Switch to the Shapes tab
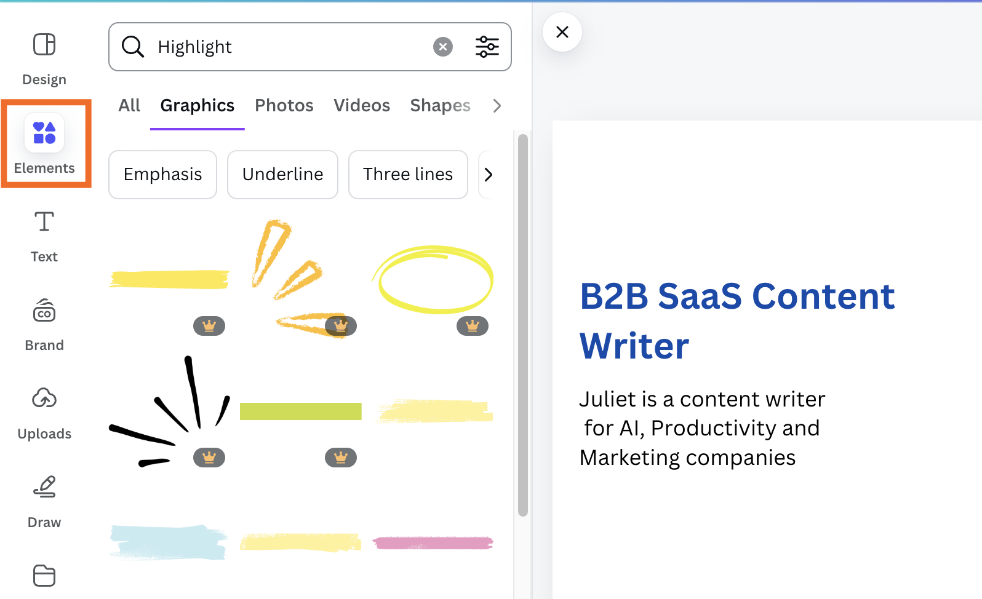 (441, 105)
